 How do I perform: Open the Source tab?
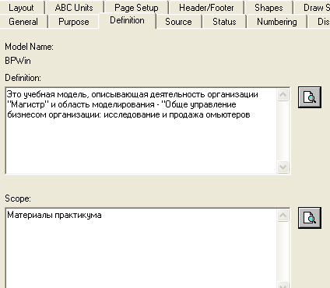click(x=178, y=22)
